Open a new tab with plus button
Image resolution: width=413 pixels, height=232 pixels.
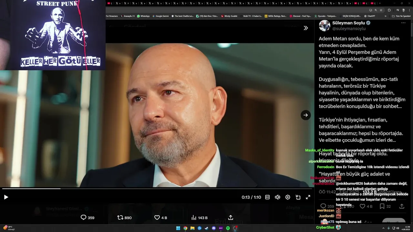pyautogui.click(x=380, y=3)
